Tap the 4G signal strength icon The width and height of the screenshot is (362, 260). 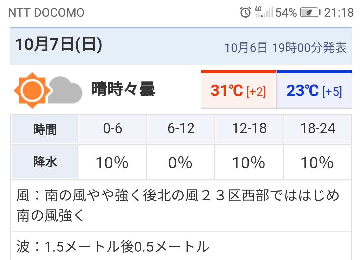pos(263,13)
